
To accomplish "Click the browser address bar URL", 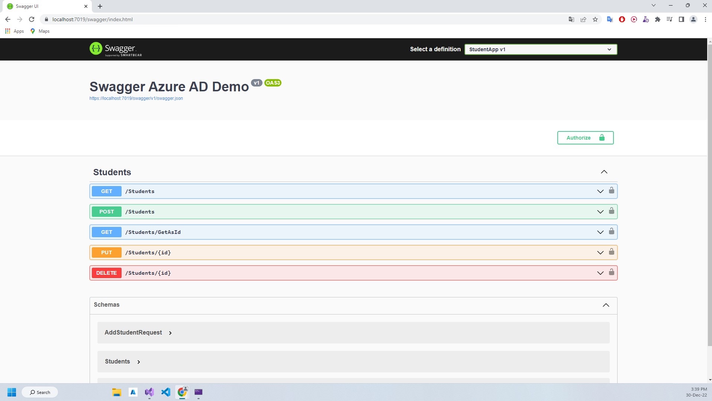I will [93, 19].
